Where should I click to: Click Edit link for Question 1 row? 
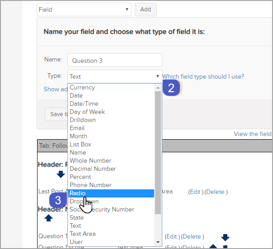tap(172, 236)
